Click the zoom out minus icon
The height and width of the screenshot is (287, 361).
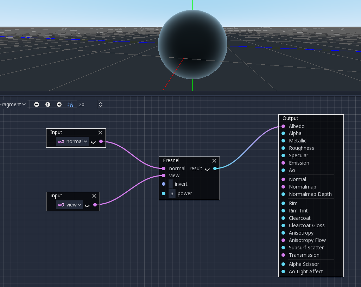(37, 104)
